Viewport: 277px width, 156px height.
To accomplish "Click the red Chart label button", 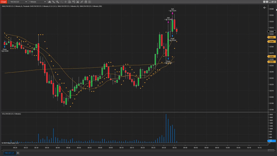I will 3,2.
